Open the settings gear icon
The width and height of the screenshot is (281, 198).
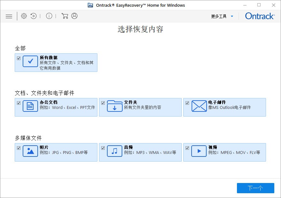(24, 16)
